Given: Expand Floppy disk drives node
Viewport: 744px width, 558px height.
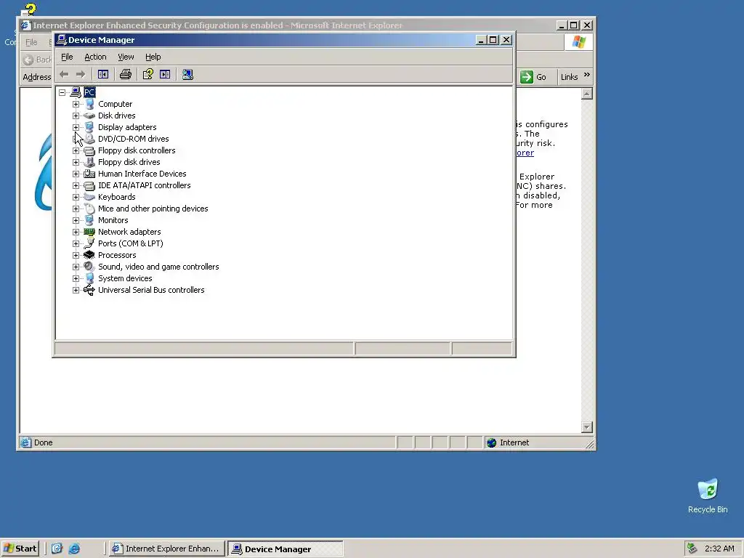Looking at the screenshot, I should coord(76,162).
